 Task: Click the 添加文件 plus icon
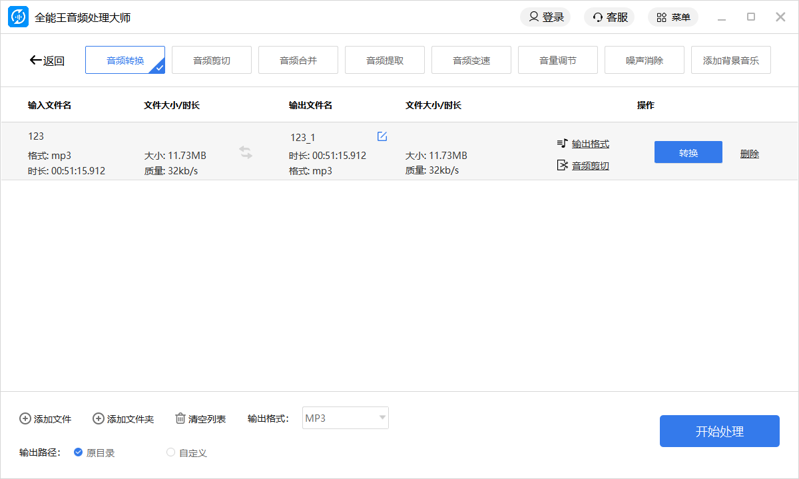pyautogui.click(x=25, y=418)
